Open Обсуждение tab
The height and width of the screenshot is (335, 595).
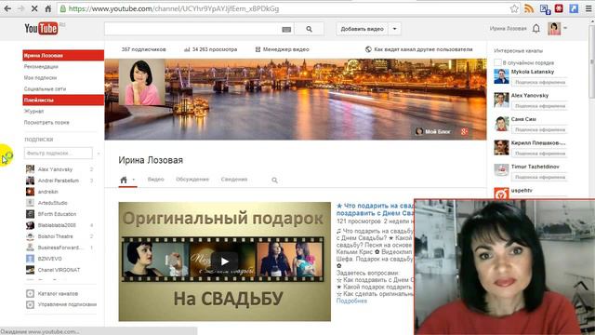click(192, 180)
